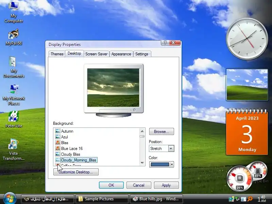Select Cloudy_Morning_Bliss background entry
Viewport: 272px width, 204px height.
tap(79, 160)
